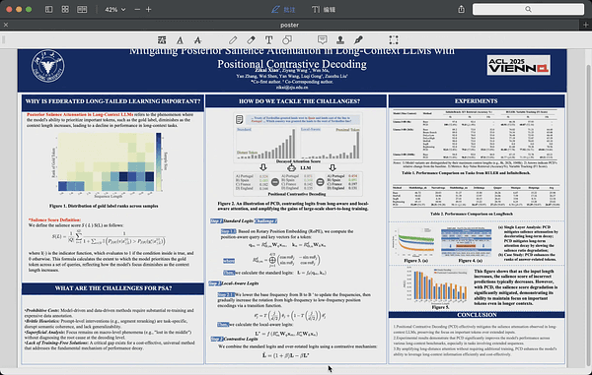Click the 'EXPERIMENTS' section header

(477, 101)
